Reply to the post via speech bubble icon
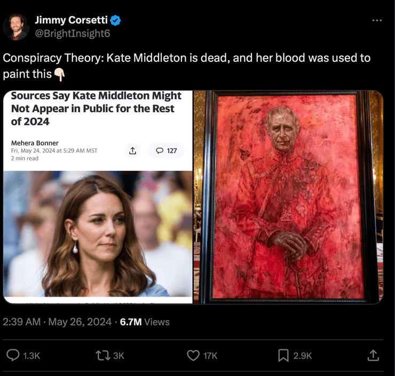The width and height of the screenshot is (395, 376). coord(13,355)
